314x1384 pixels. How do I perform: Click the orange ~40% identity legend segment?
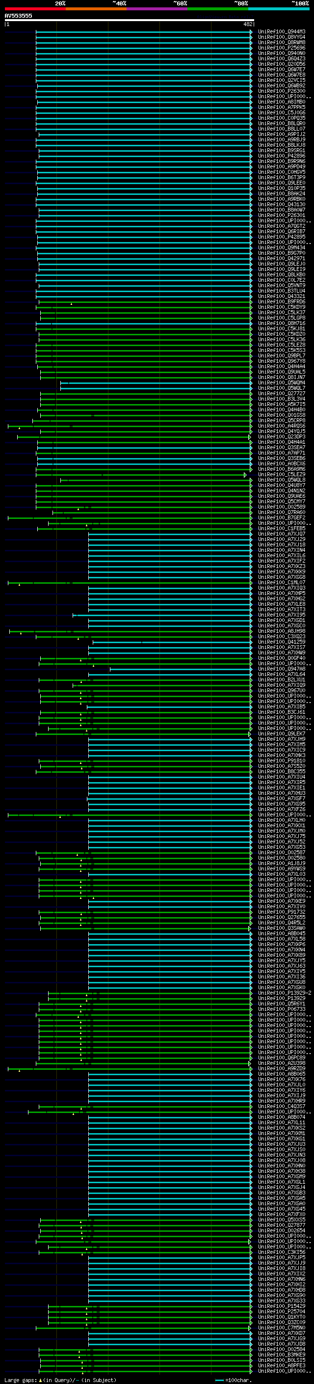tap(96, 9)
